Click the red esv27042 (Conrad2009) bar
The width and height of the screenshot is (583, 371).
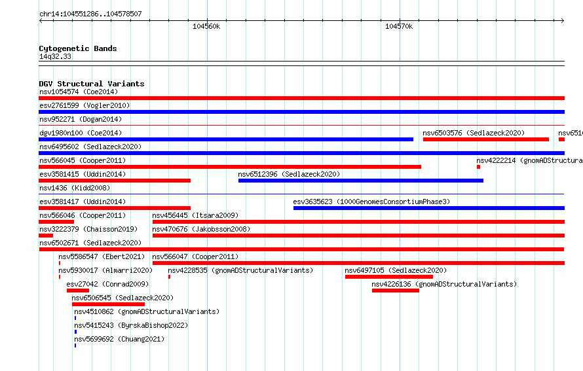tap(78, 291)
